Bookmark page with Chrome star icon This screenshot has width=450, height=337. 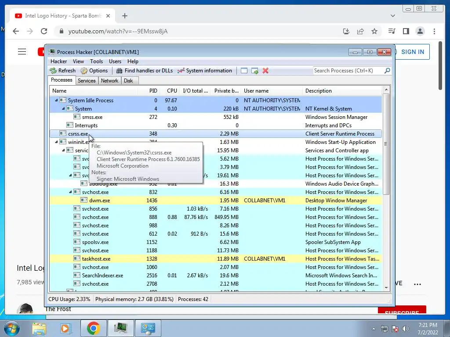point(374,31)
